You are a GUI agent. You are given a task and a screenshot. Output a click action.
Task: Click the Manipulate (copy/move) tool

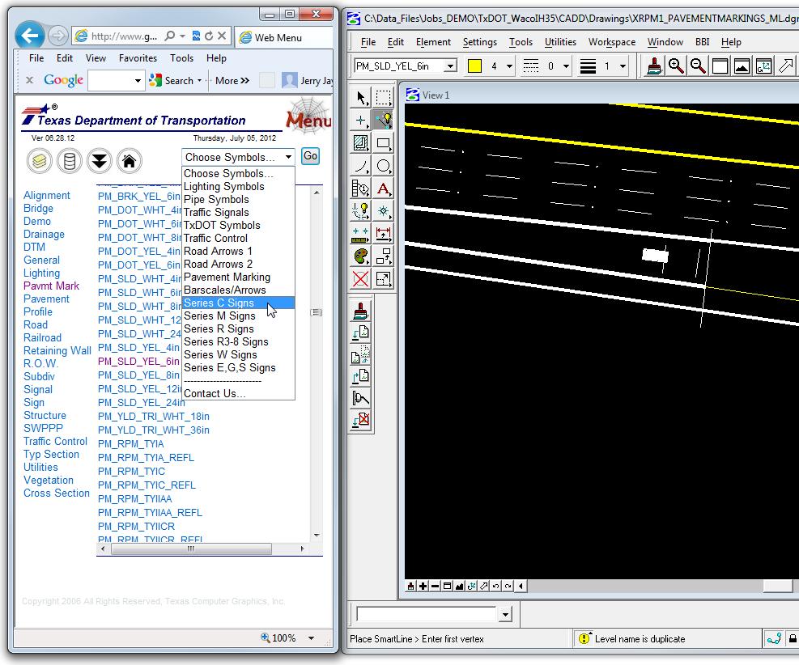[x=383, y=256]
